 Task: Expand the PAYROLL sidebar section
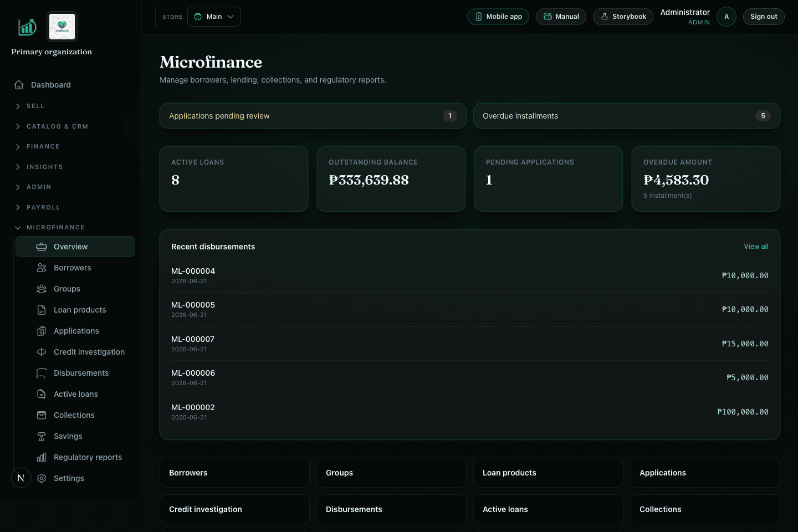click(37, 207)
